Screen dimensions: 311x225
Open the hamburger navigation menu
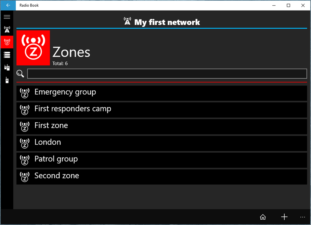tap(7, 17)
